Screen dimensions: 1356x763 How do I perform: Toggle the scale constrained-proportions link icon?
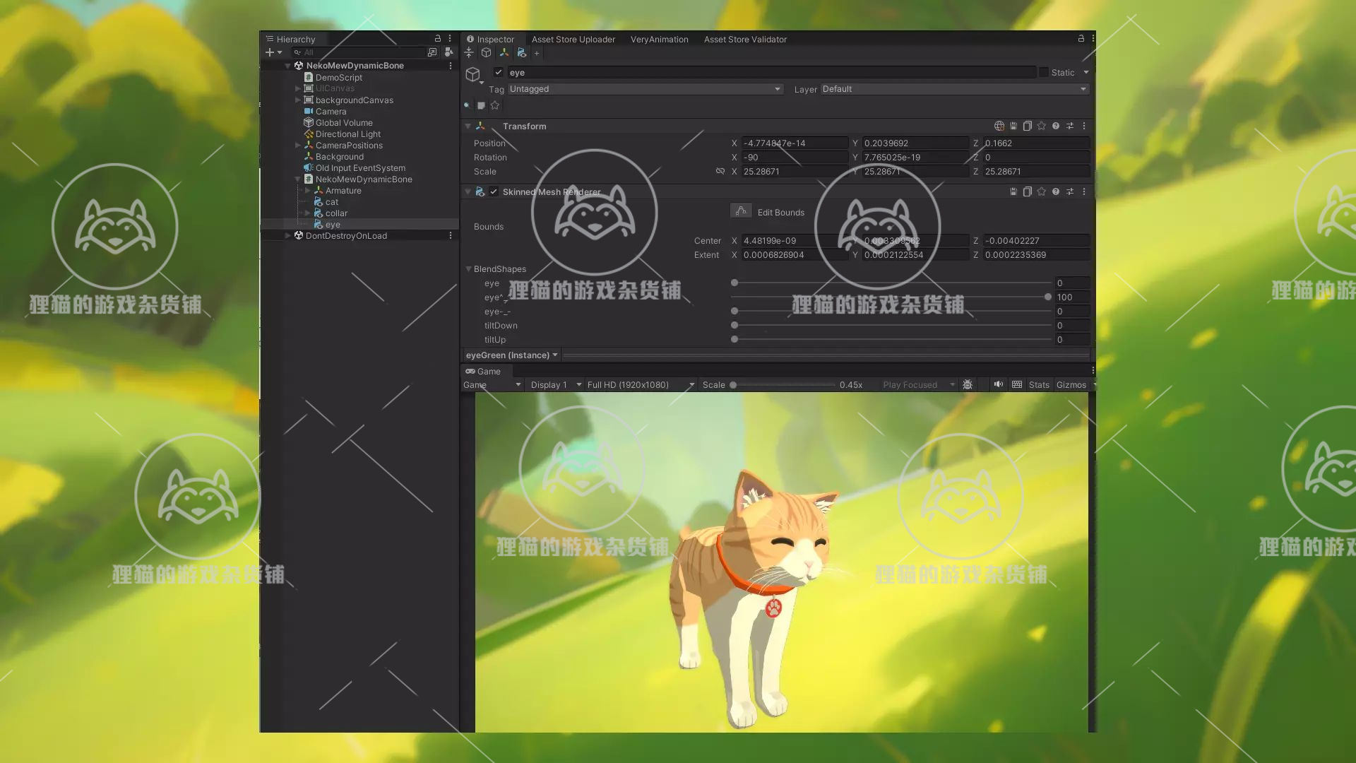coord(720,171)
